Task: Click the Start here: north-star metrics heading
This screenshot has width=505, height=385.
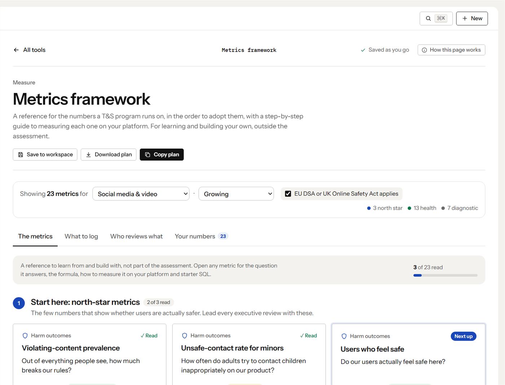Action: (85, 302)
